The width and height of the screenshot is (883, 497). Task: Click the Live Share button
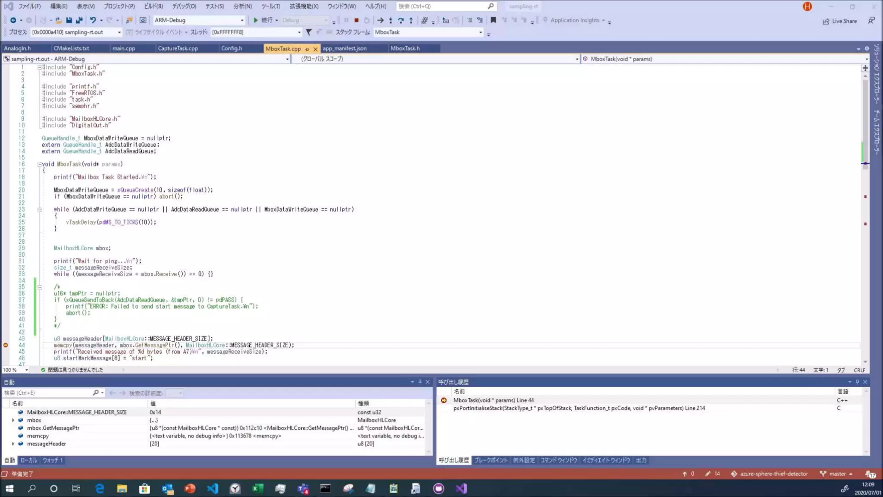point(839,21)
